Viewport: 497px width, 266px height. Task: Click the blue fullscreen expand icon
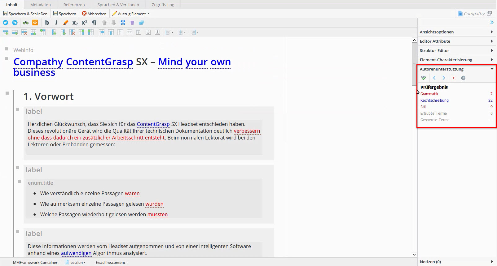coord(123,23)
